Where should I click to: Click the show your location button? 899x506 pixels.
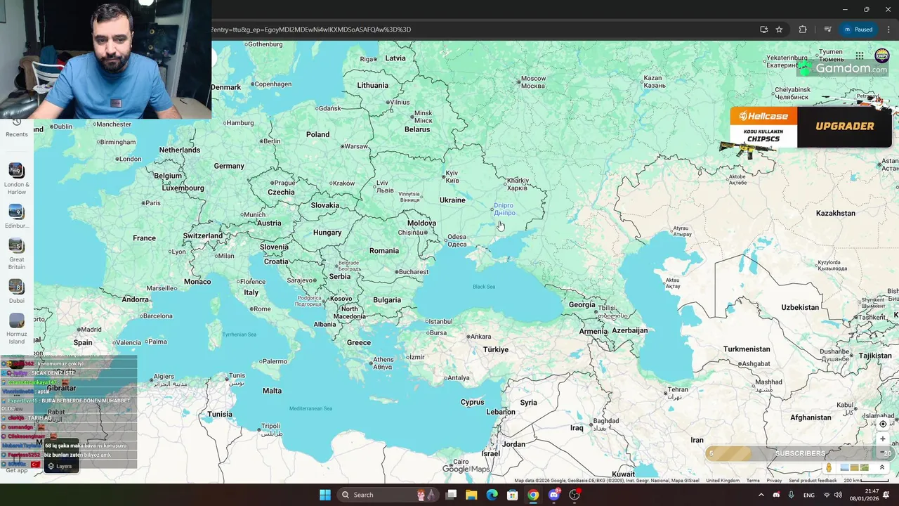coord(883,424)
